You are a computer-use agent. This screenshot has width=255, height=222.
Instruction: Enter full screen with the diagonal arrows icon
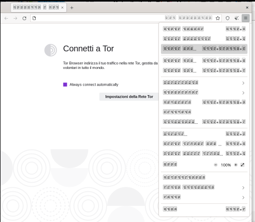[242, 165]
